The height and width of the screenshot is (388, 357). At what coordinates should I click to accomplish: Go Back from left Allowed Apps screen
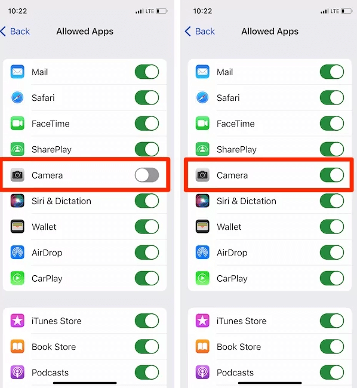click(15, 32)
